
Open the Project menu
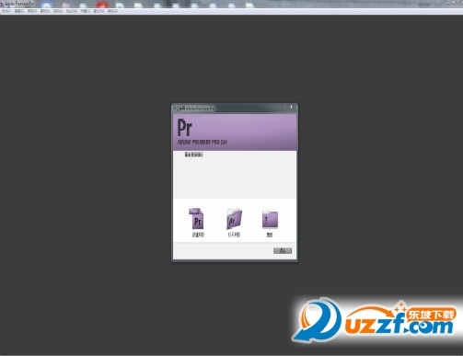pyautogui.click(x=32, y=11)
